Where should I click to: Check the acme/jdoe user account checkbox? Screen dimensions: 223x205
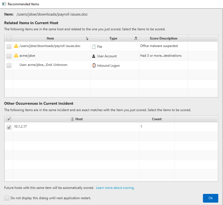coord(9,56)
